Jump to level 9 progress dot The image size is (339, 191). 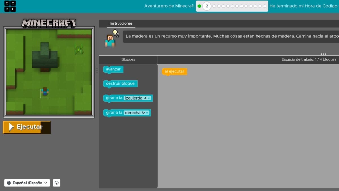click(242, 6)
